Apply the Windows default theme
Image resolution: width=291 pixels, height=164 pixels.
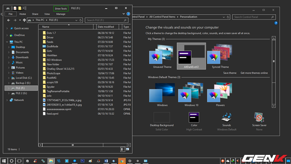(x=162, y=94)
